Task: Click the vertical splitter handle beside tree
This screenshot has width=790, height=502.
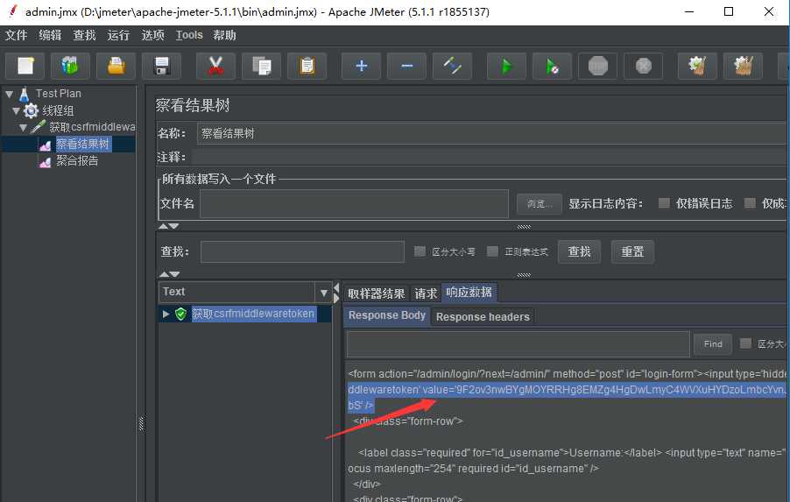Action: [142, 424]
